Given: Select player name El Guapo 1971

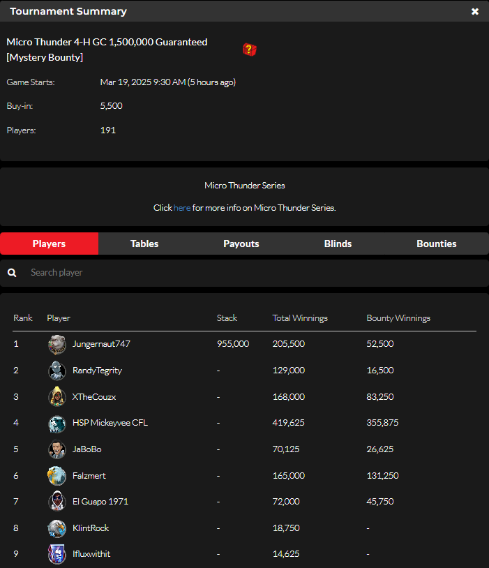Looking at the screenshot, I should (100, 502).
